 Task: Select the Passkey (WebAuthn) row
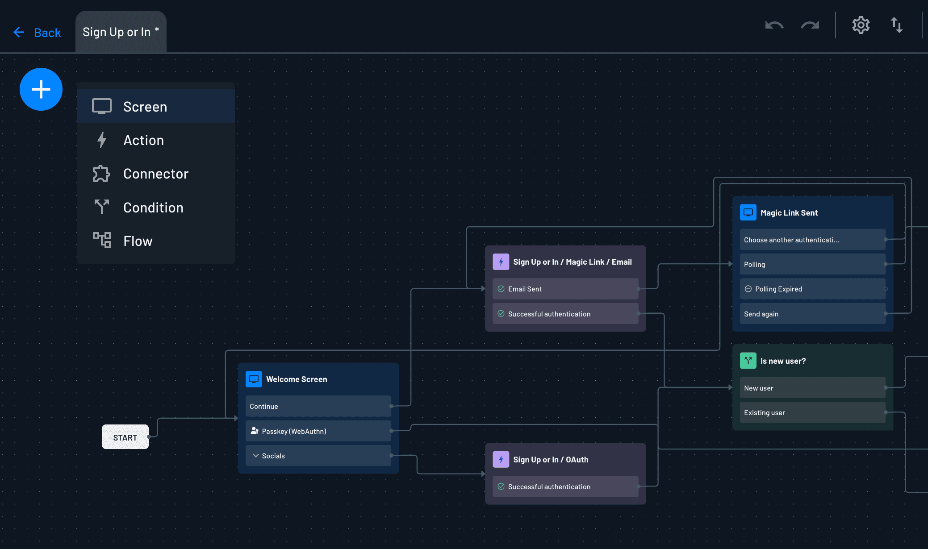pos(318,431)
